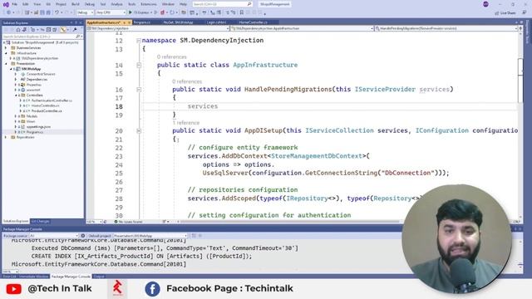Click the Undo toolbar icon

point(57,12)
